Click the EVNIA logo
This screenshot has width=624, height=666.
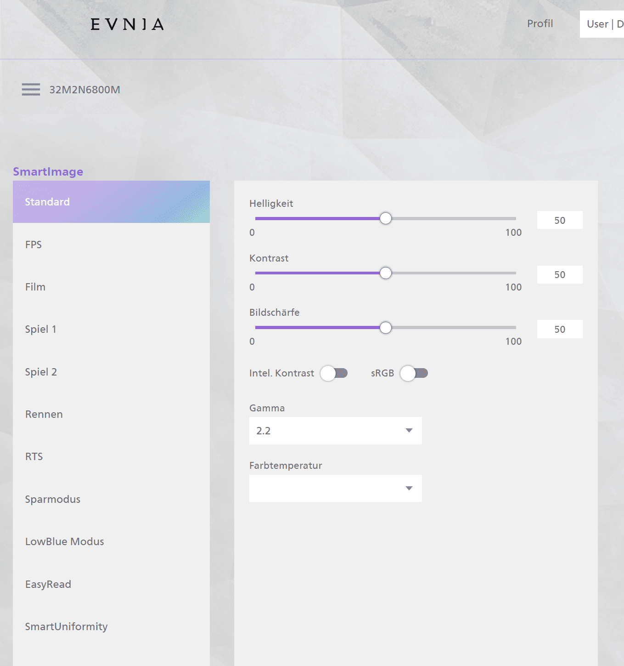click(127, 24)
